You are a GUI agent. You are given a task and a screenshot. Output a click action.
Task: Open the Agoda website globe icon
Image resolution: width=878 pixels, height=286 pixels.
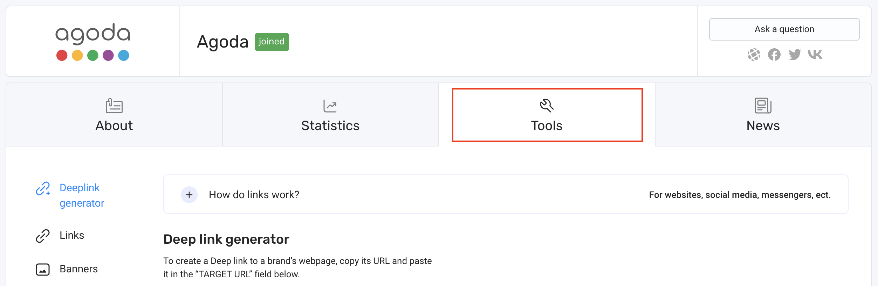[x=754, y=55]
